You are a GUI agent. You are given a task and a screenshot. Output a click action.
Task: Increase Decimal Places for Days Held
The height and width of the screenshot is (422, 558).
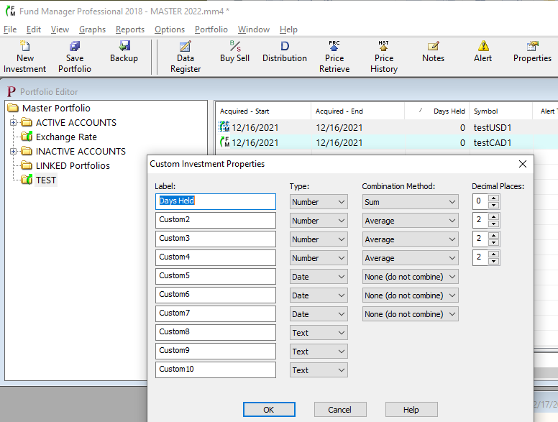coord(493,198)
